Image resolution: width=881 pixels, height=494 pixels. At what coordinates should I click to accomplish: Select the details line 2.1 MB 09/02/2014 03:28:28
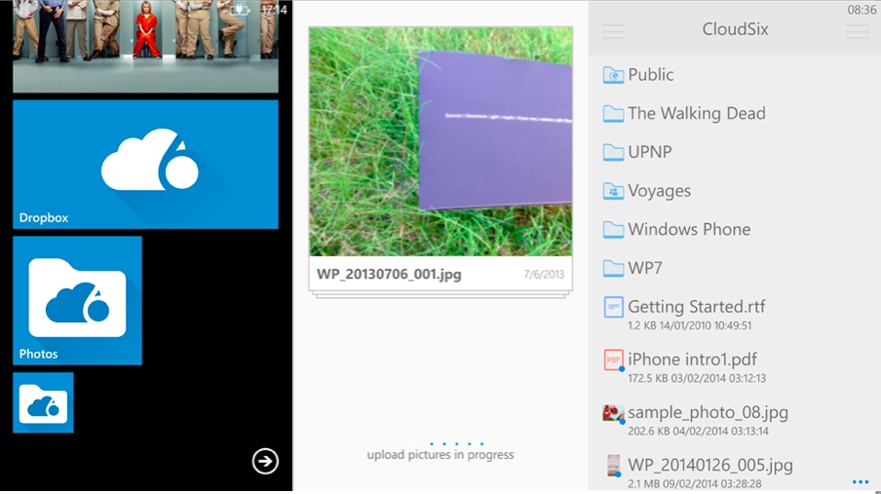(x=695, y=483)
